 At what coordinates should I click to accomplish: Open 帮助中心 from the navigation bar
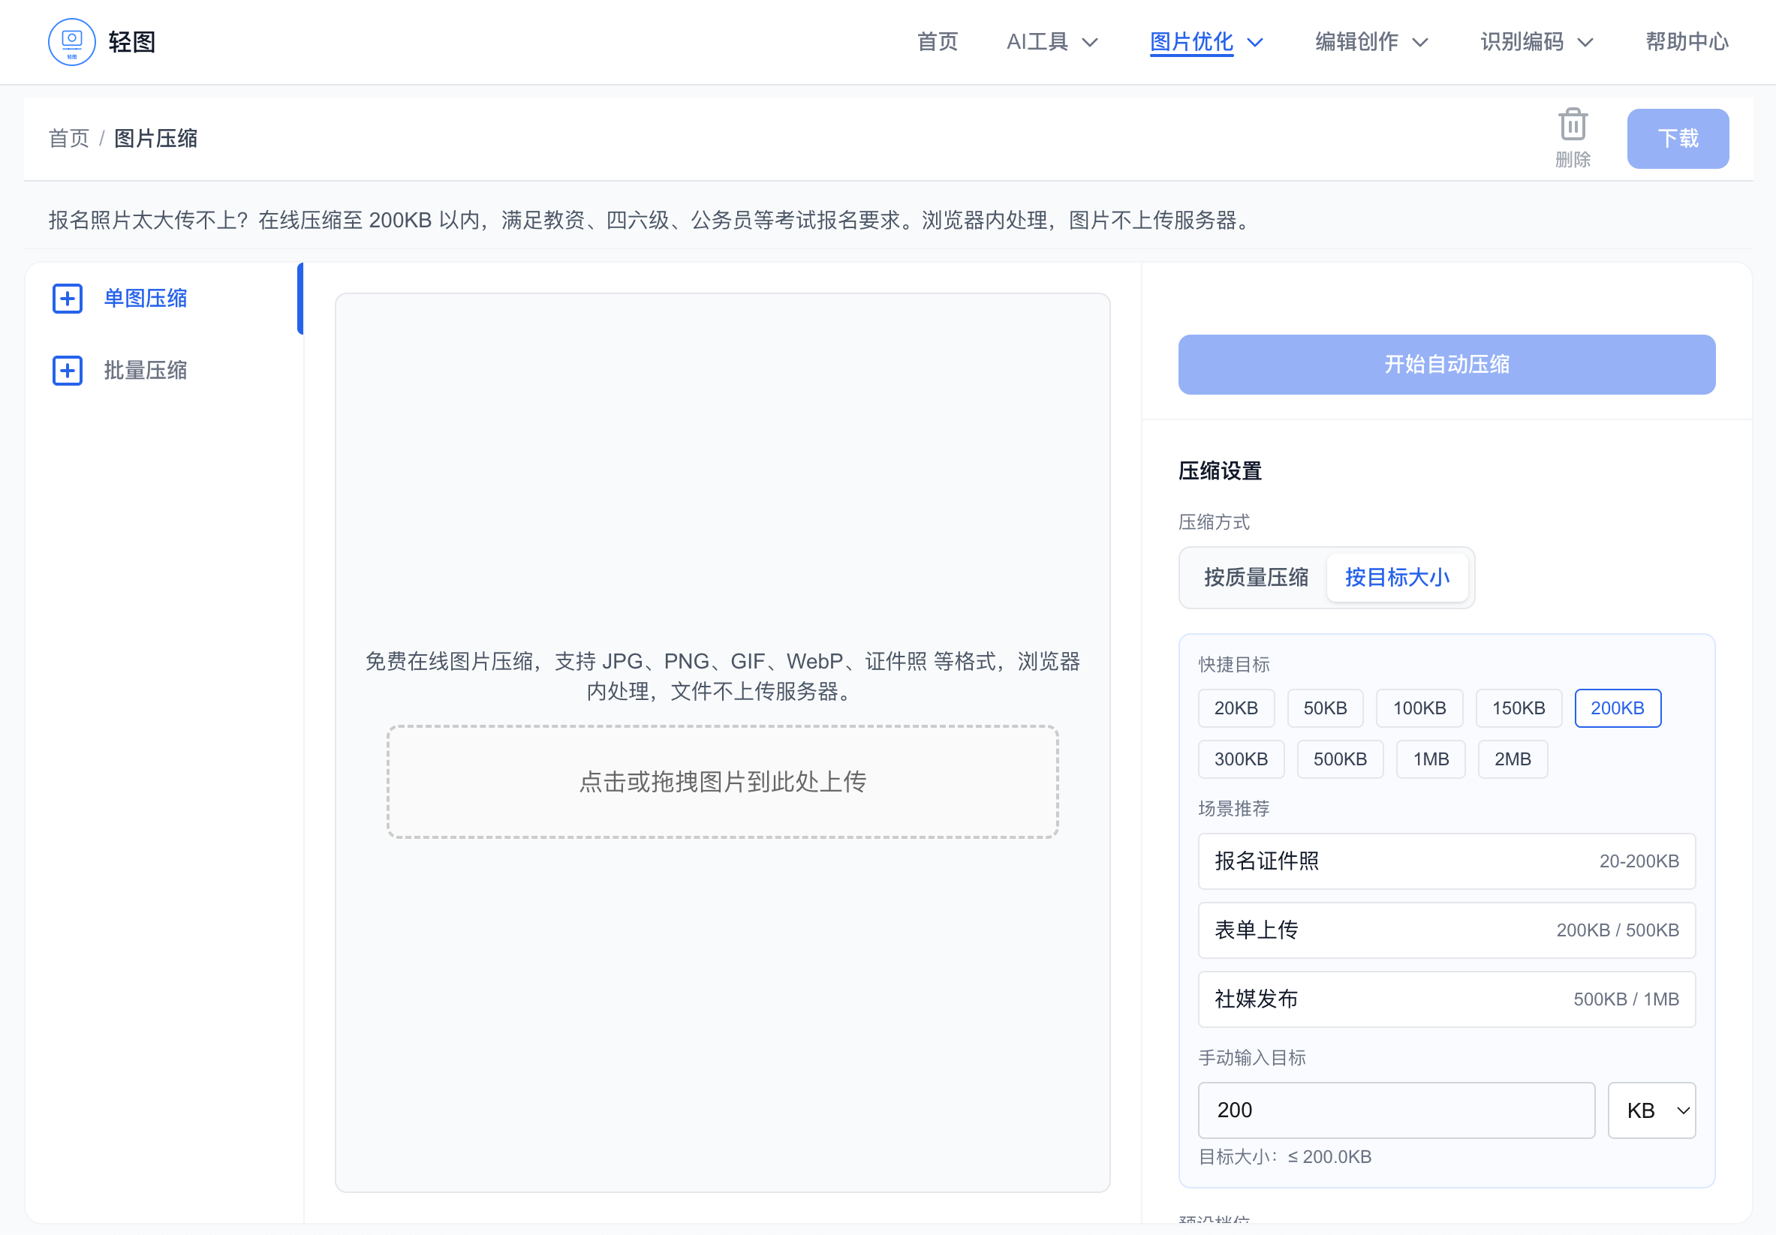tap(1687, 42)
